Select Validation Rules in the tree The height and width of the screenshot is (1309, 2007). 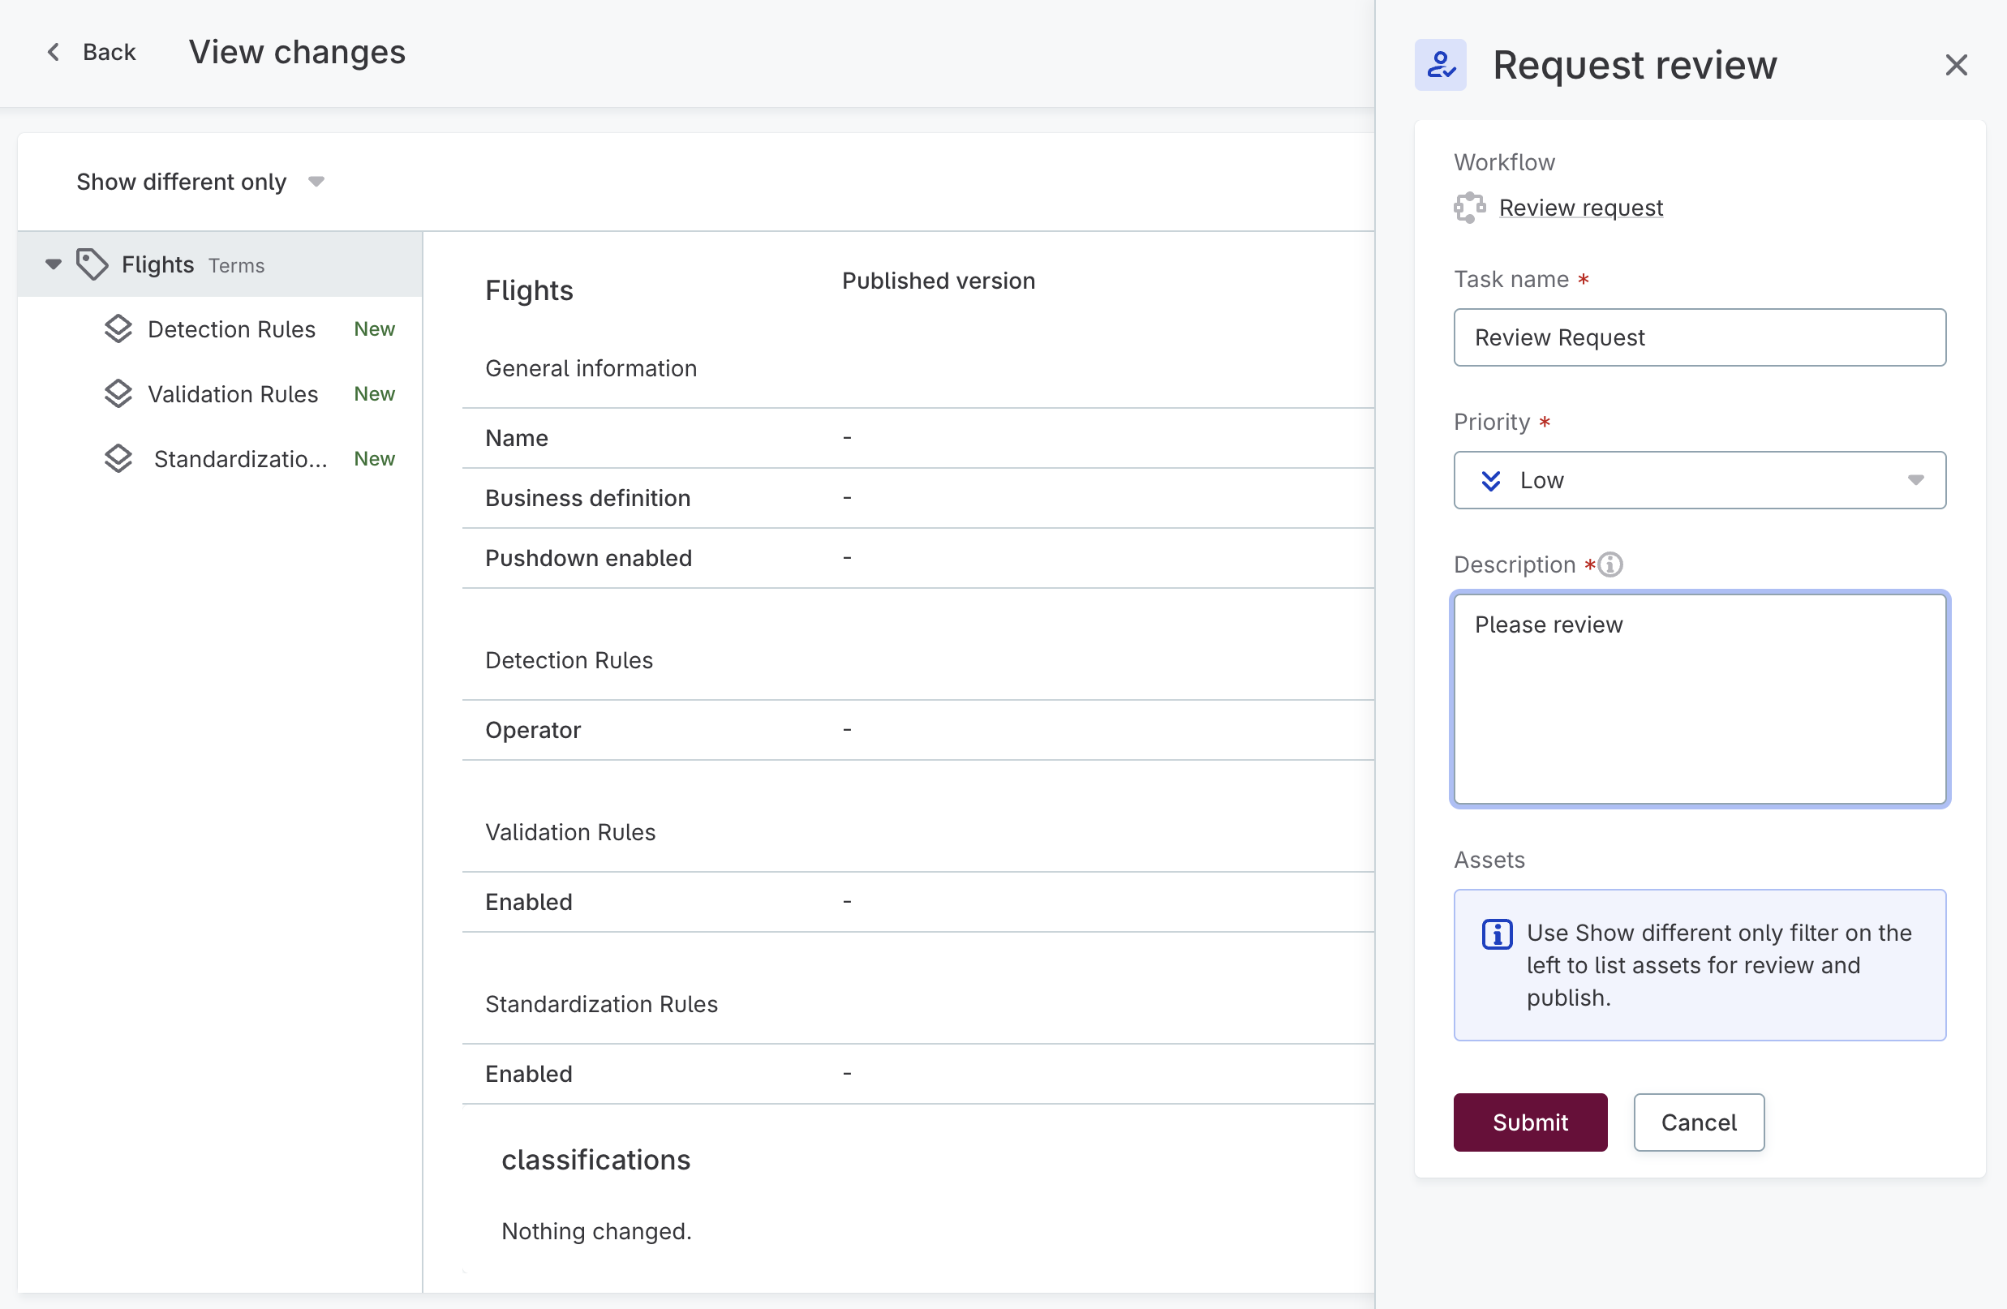point(233,394)
